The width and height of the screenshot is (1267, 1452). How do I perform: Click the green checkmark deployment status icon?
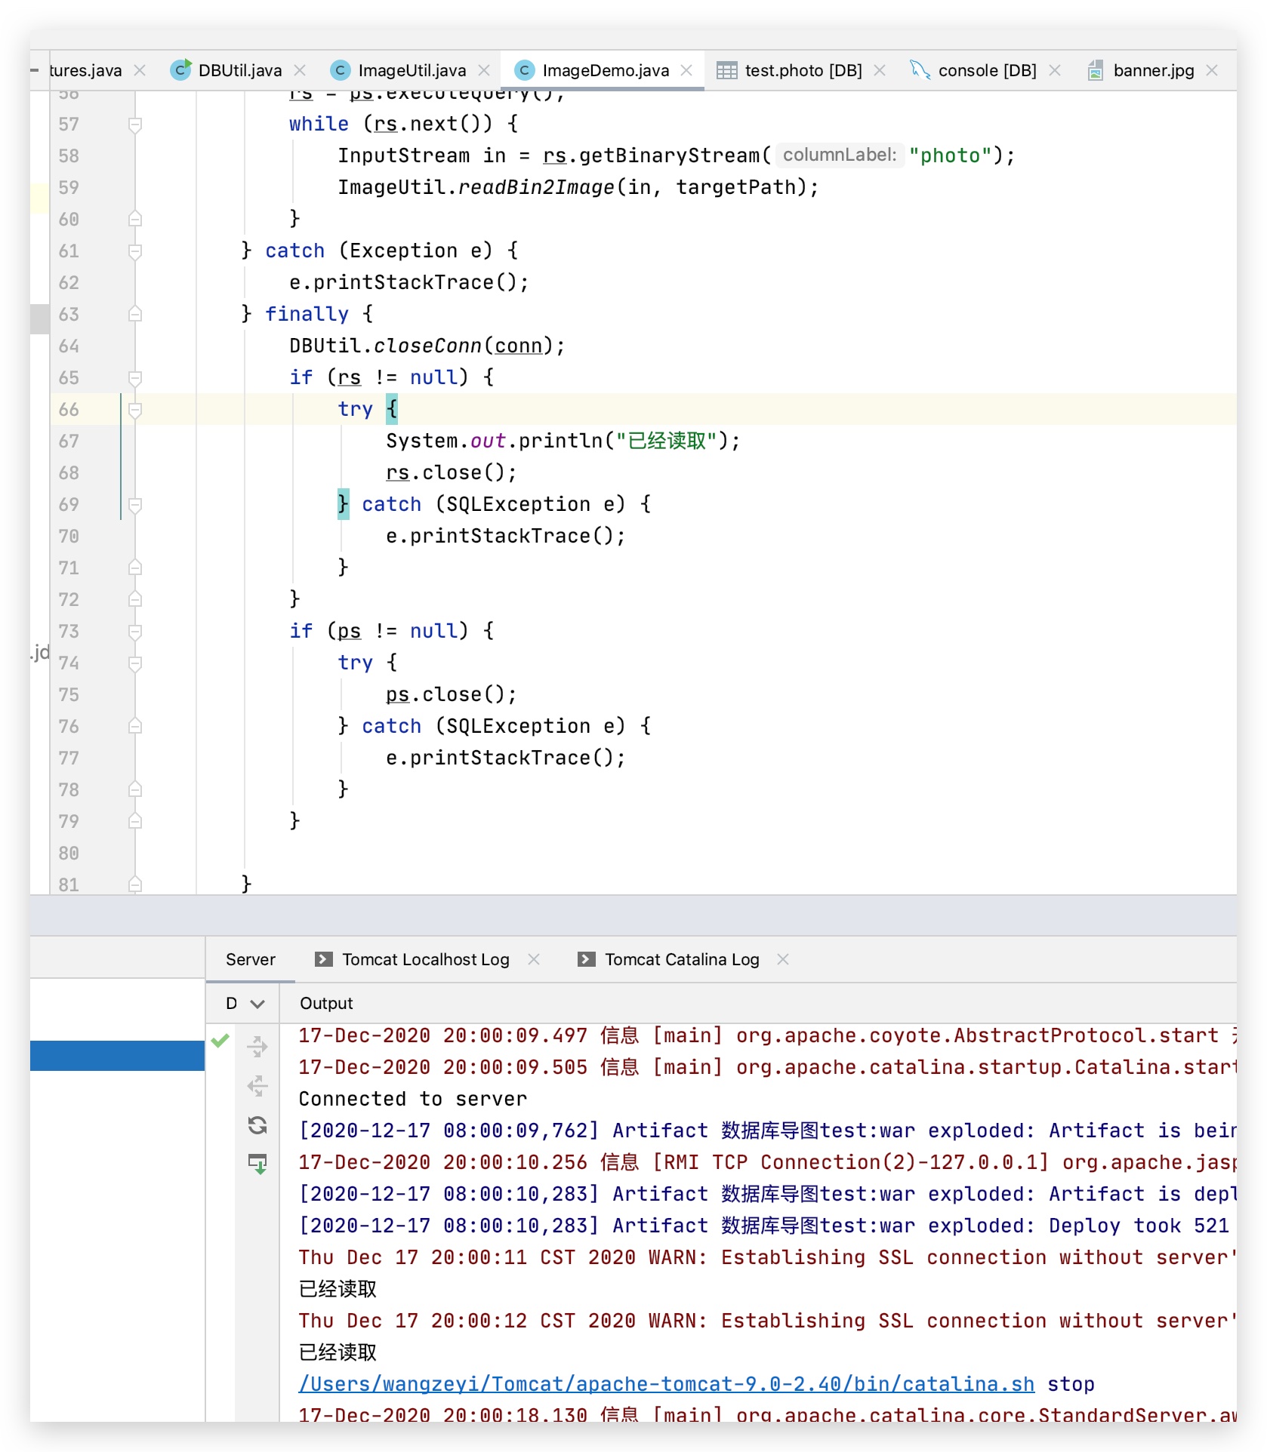pyautogui.click(x=220, y=1041)
